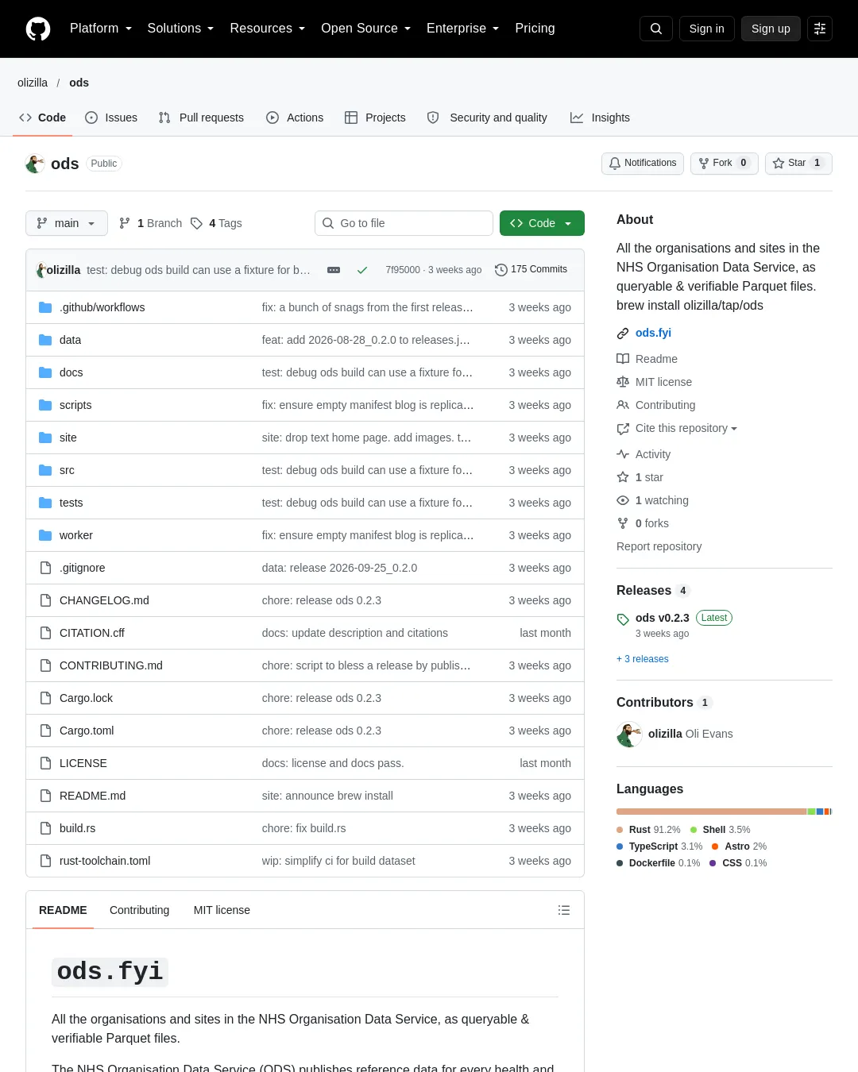Click the Sign up button
The image size is (858, 1072).
coord(771,29)
